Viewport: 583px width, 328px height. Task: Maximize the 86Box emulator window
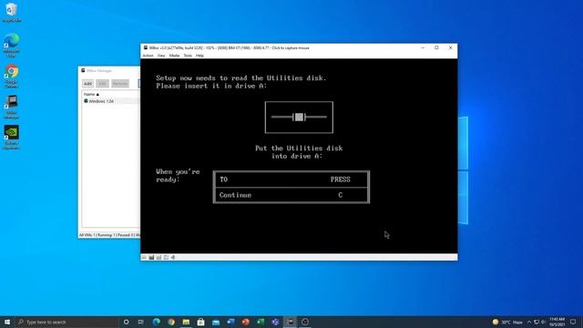click(x=436, y=48)
